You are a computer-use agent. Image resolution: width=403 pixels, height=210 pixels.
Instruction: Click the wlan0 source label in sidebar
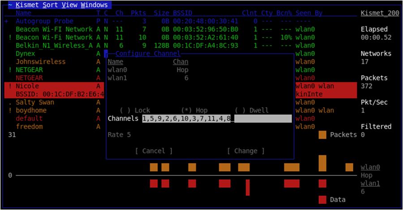(370, 168)
